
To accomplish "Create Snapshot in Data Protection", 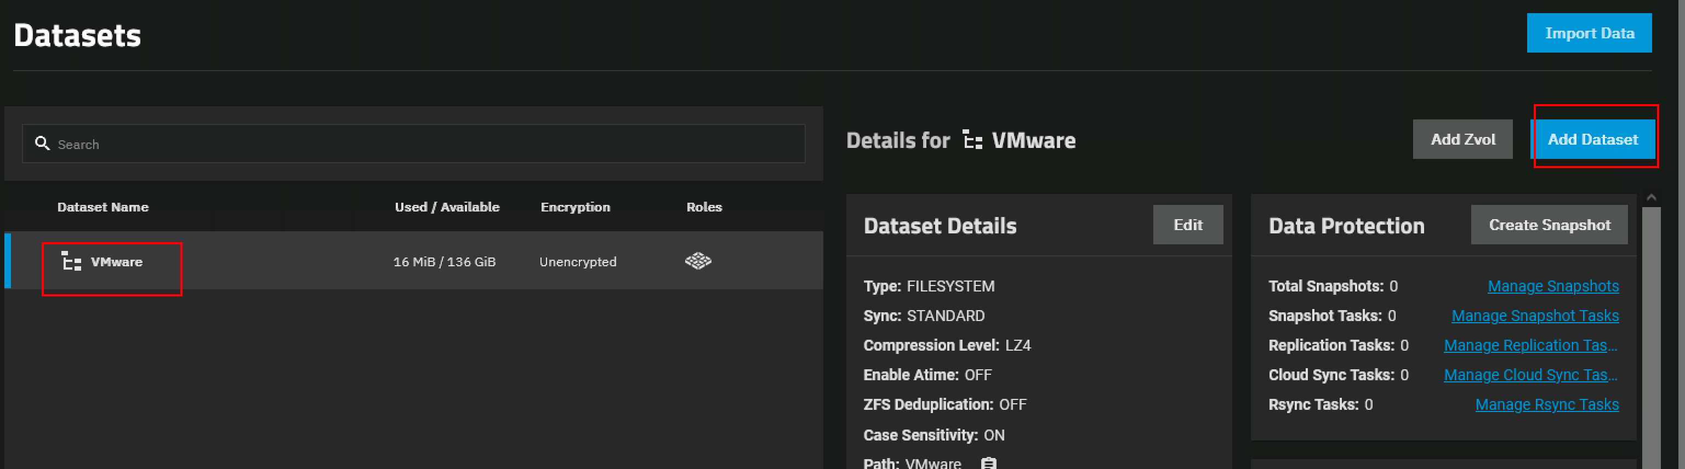I will pyautogui.click(x=1549, y=225).
